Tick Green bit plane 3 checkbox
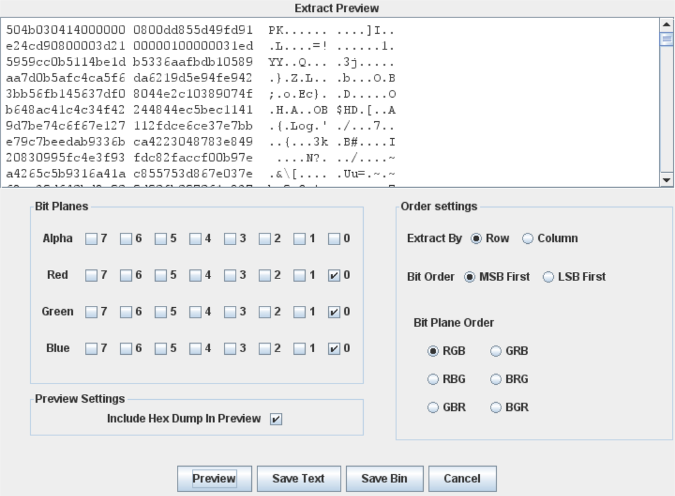Screen dimensions: 675x496 230,312
